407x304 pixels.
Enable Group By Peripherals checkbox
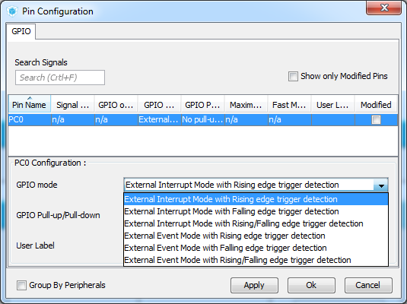21,285
